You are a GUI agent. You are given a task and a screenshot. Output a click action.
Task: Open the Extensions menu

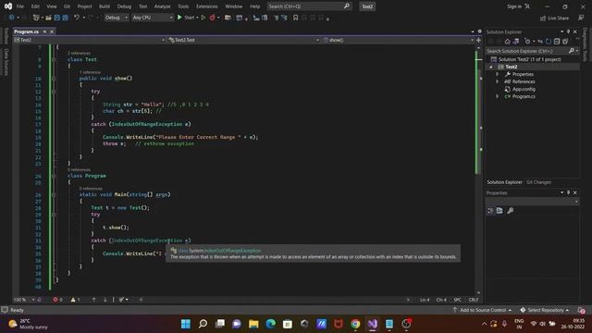tap(207, 6)
